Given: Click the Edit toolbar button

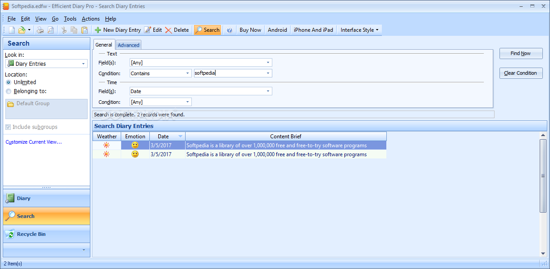Looking at the screenshot, I should (x=153, y=30).
